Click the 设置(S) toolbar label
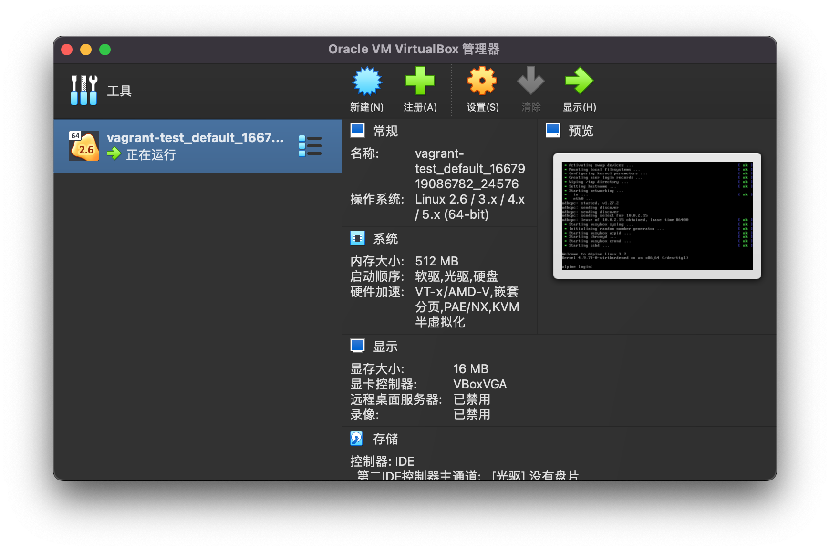Screen dimensions: 830x551 pos(483,107)
